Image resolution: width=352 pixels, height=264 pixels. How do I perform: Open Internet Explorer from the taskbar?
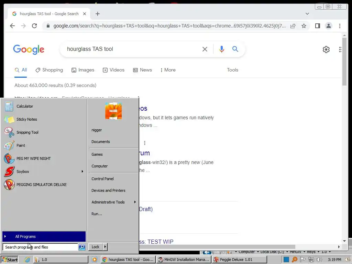point(27,260)
